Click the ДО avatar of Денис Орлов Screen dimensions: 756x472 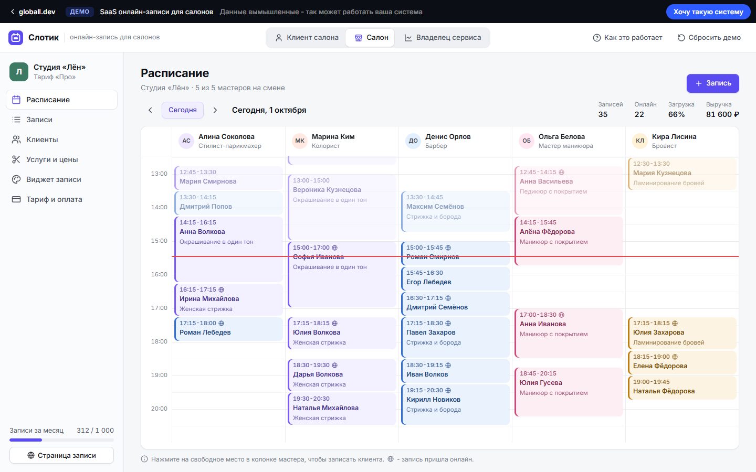click(x=413, y=141)
